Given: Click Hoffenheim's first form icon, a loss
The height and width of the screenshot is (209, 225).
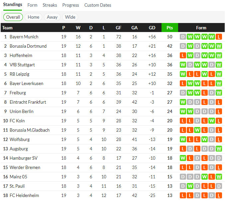Looking at the screenshot, I should 183,55.
